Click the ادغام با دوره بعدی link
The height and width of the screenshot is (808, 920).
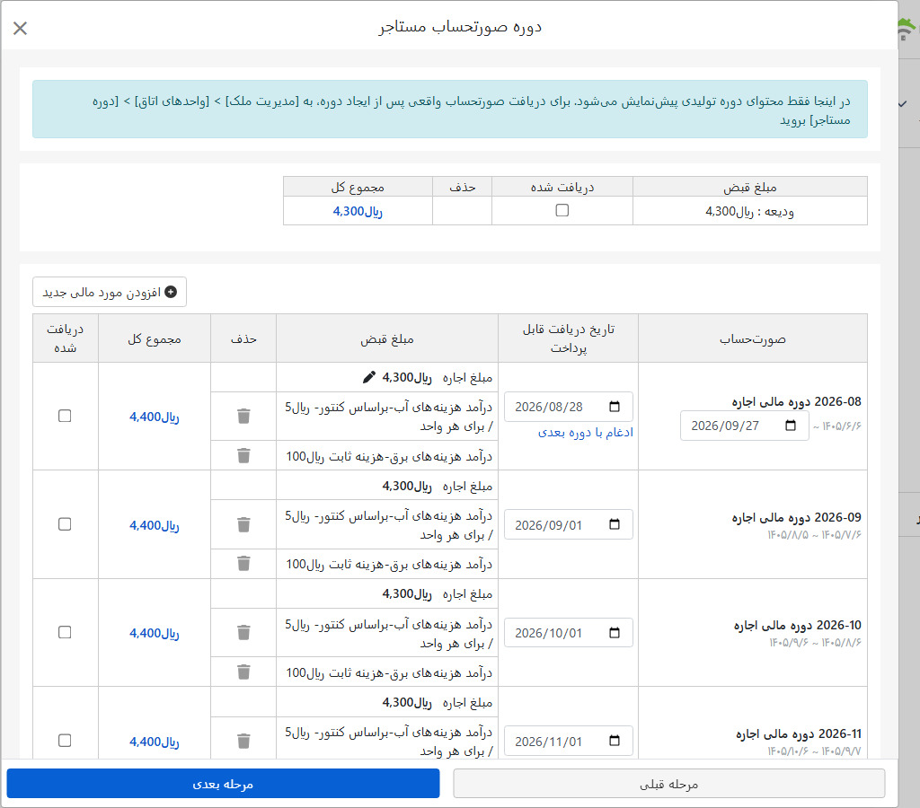(586, 432)
